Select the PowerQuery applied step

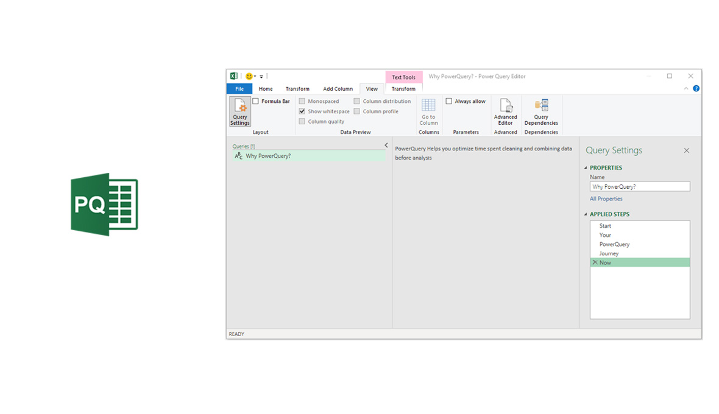[x=614, y=244]
